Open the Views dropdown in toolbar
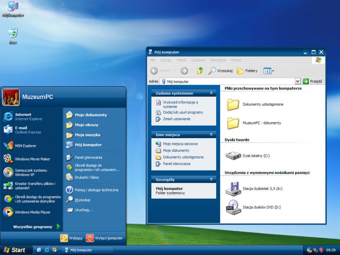The width and height of the screenshot is (340, 255). [x=269, y=71]
